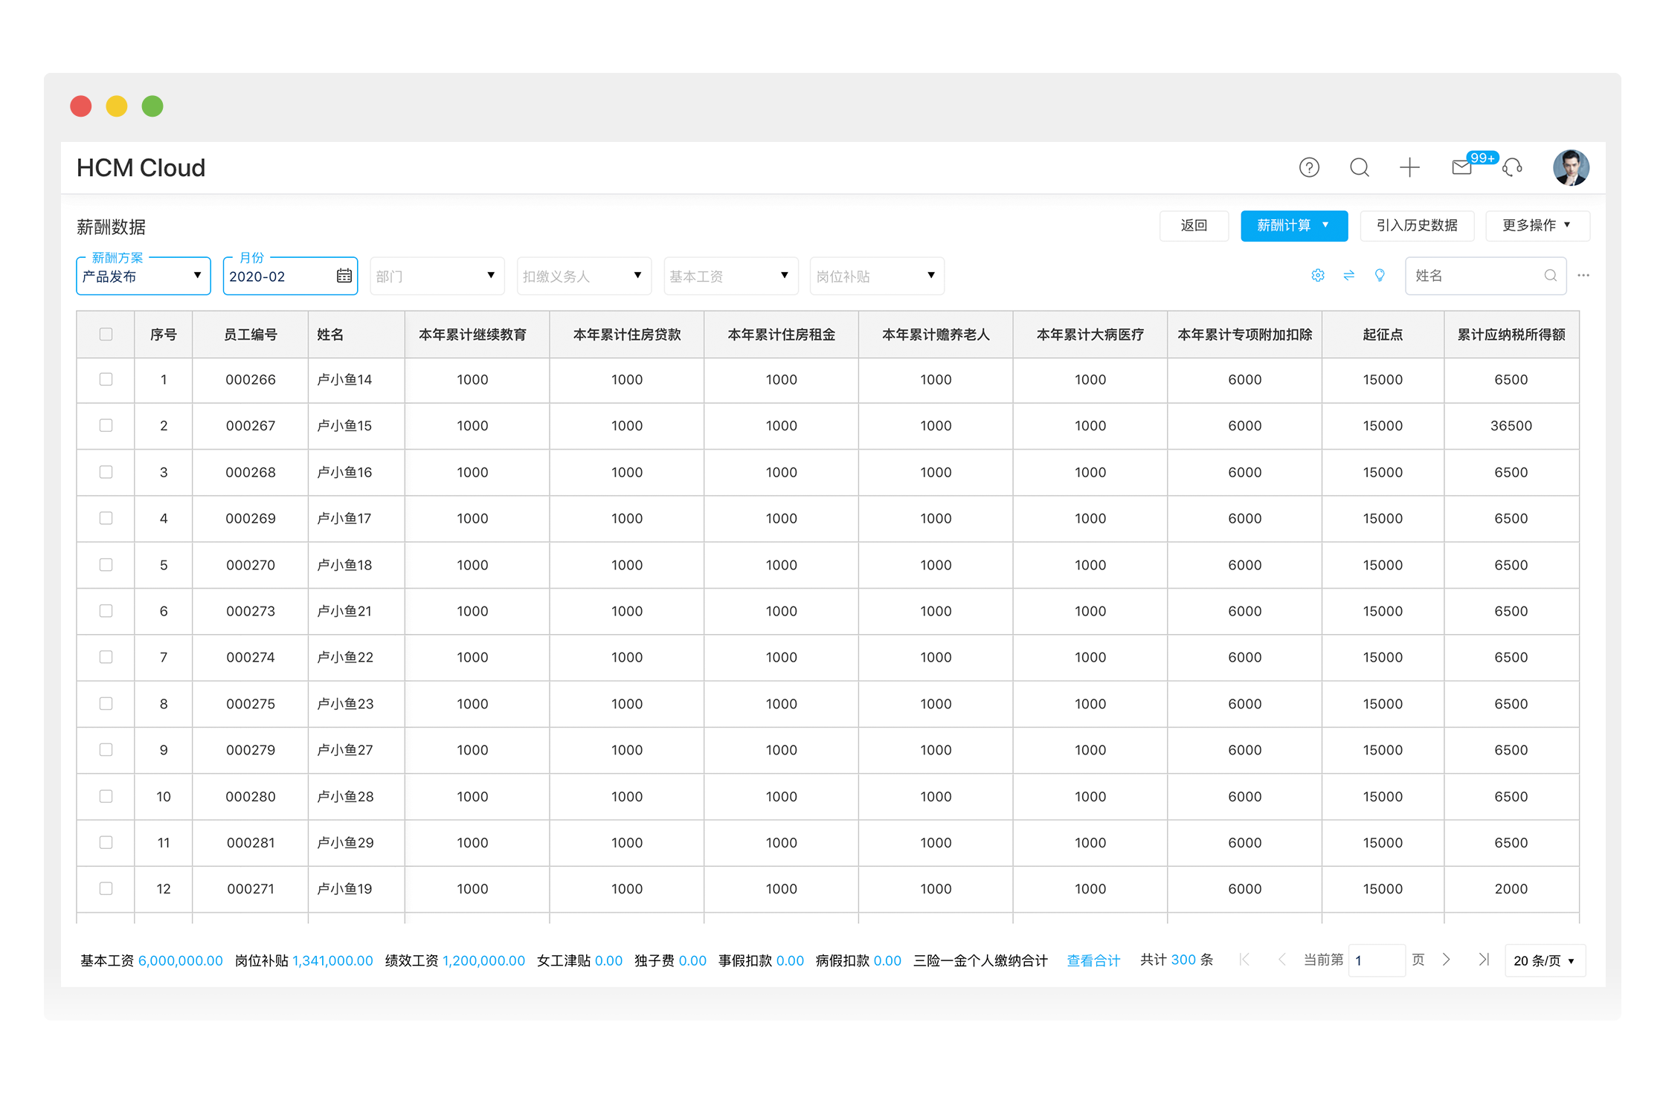Go to next page arrow
The image size is (1666, 1115).
tap(1447, 960)
